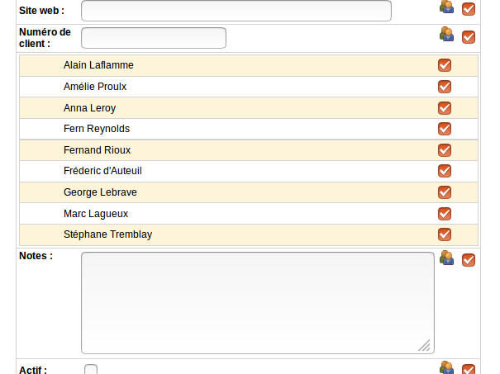
Task: Click the users icon beside Site web
Action: tap(447, 7)
